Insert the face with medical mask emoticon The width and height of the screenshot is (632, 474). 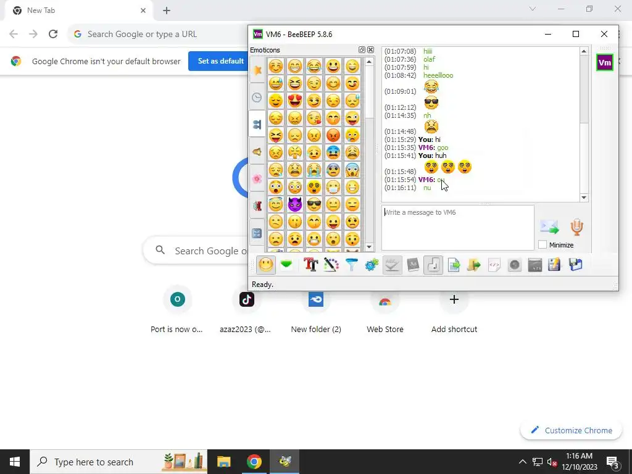[x=333, y=187]
